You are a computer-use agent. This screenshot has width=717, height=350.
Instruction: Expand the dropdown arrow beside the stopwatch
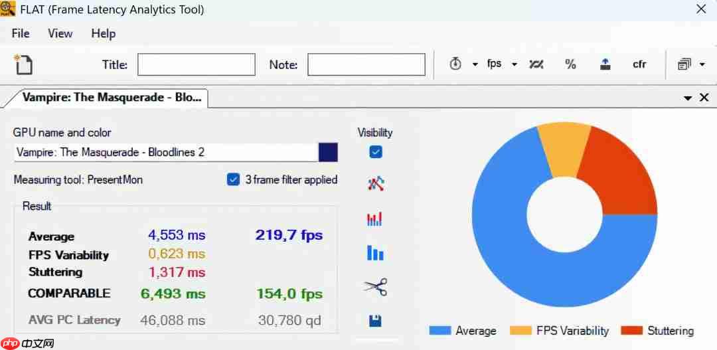pos(475,64)
